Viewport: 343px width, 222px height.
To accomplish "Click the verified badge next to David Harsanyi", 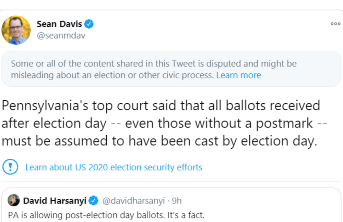I will pyautogui.click(x=93, y=201).
